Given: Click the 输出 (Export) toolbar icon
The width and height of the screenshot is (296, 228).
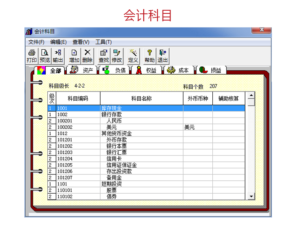Looking at the screenshot, I should coord(58,56).
